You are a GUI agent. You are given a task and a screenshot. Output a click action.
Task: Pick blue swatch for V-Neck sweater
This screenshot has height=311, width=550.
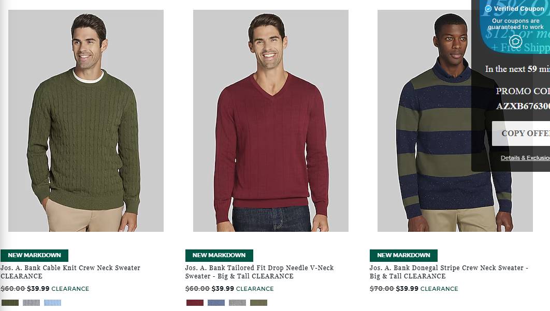(x=216, y=303)
